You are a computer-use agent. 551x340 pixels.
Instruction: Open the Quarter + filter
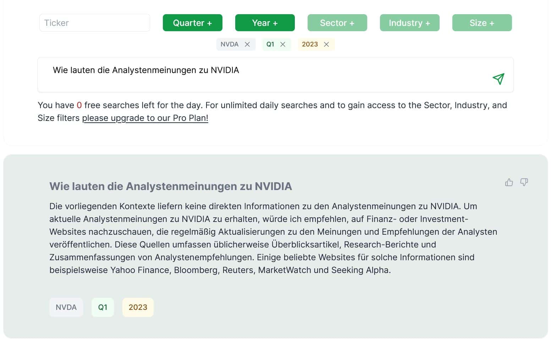click(193, 23)
